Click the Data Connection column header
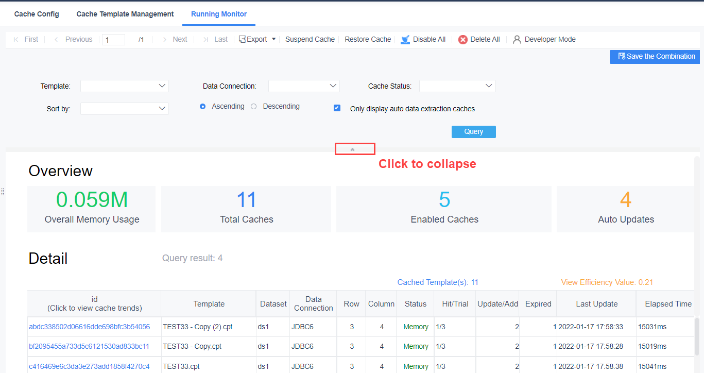Screen dimensions: 704x373 (x=314, y=304)
